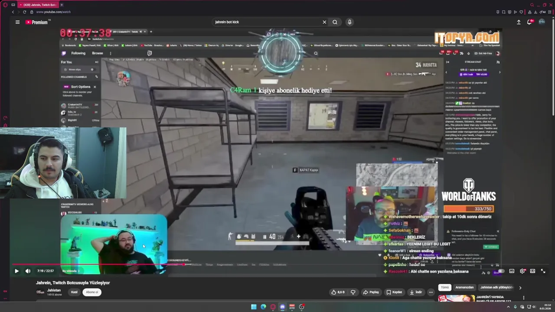Open the player settings gear
The image size is (555, 312).
click(x=522, y=271)
